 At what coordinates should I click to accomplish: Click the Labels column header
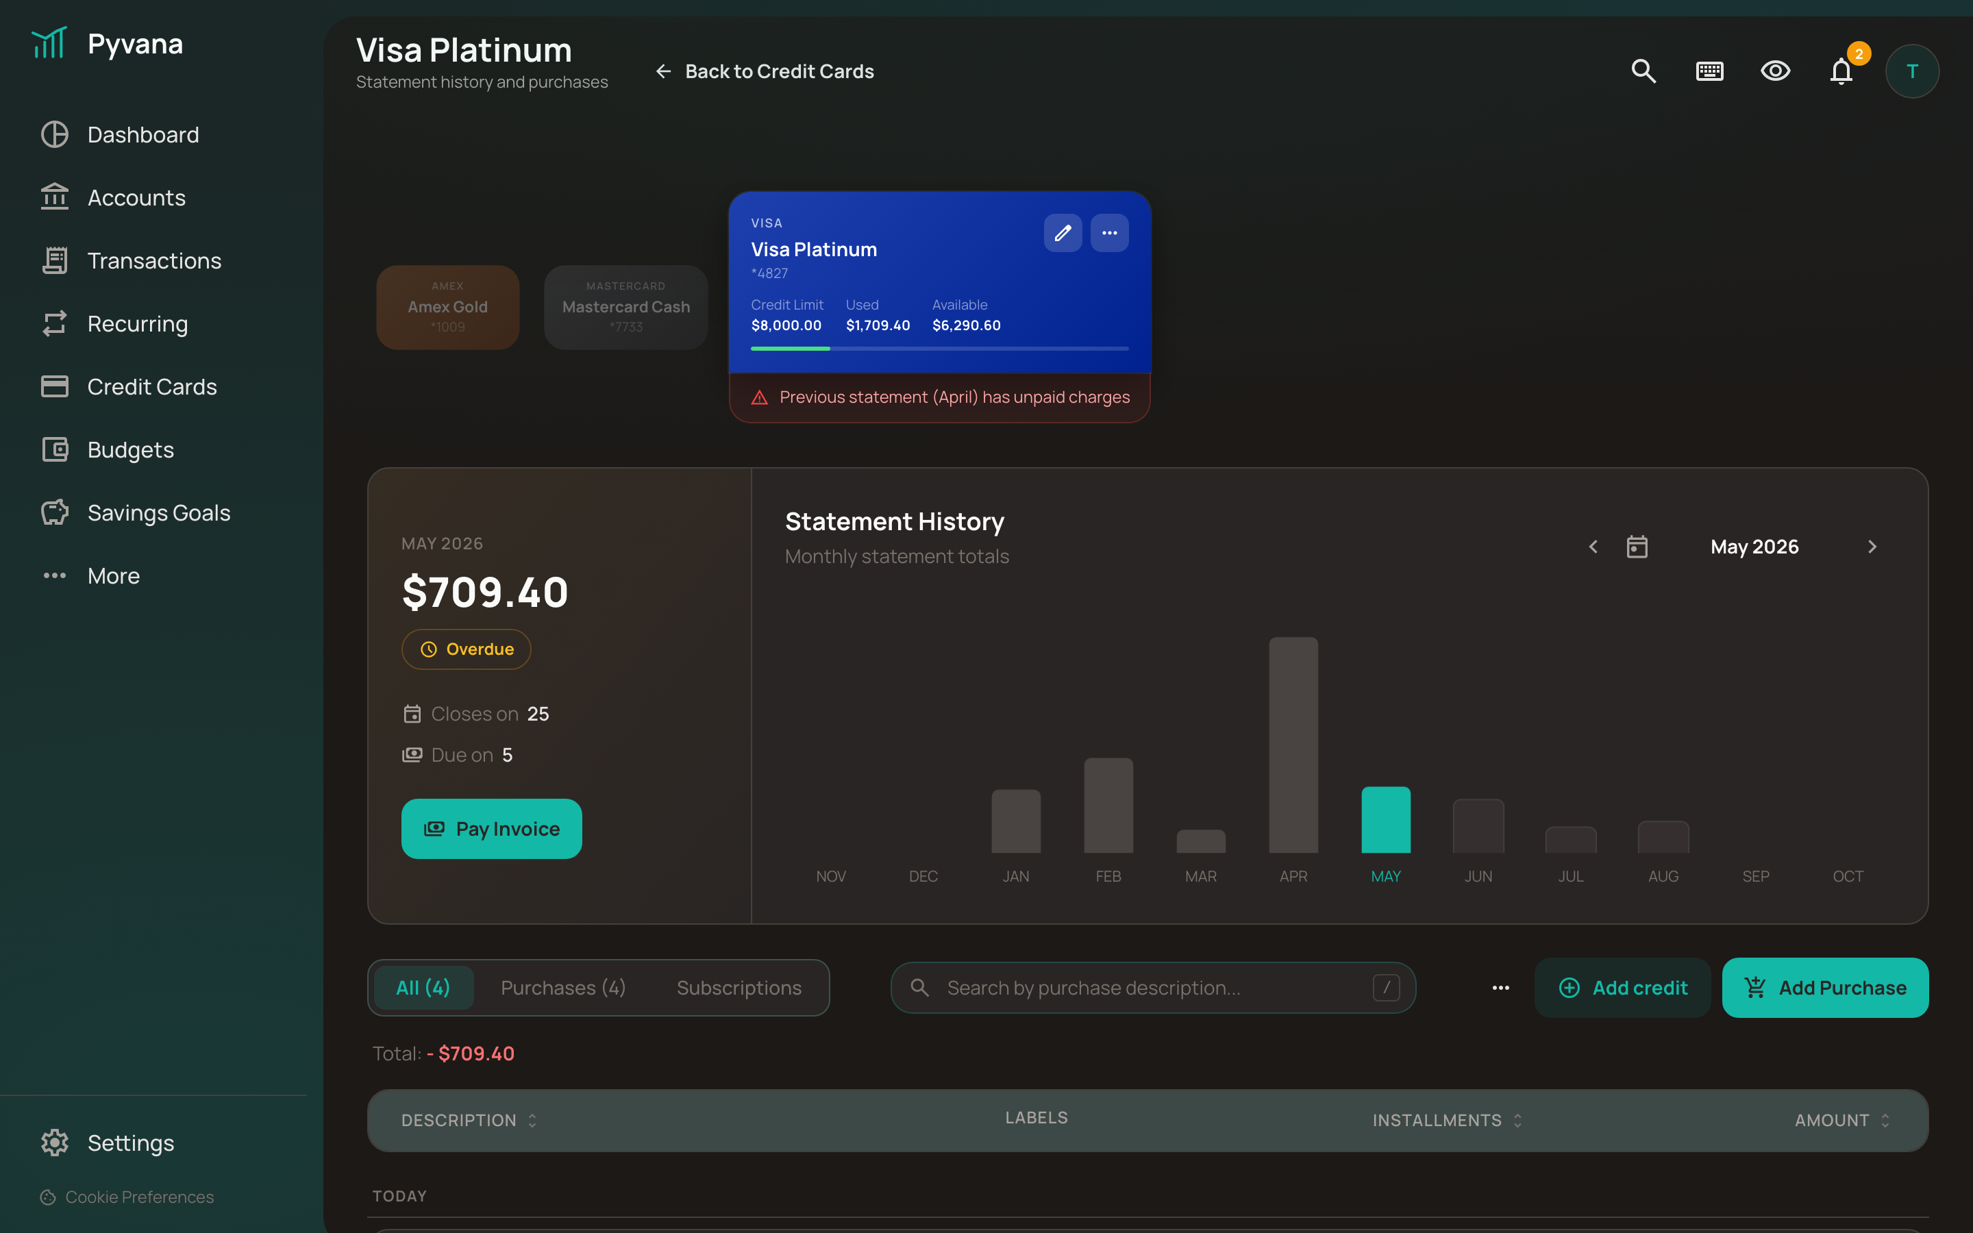(x=1037, y=1118)
